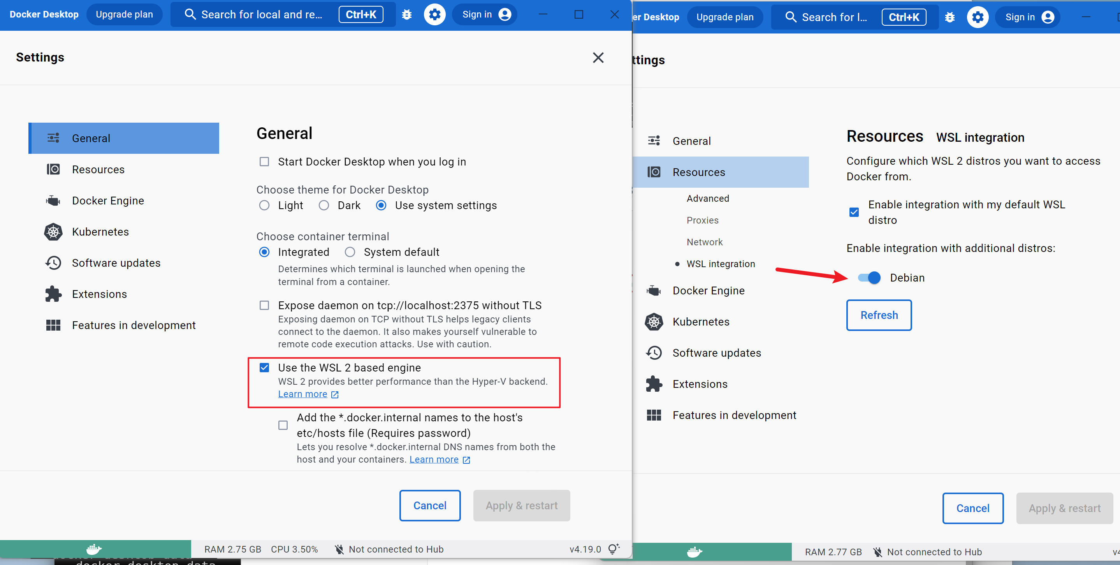This screenshot has width=1120, height=565.
Task: Open Kubernetes settings in left sidebar
Action: (x=100, y=232)
